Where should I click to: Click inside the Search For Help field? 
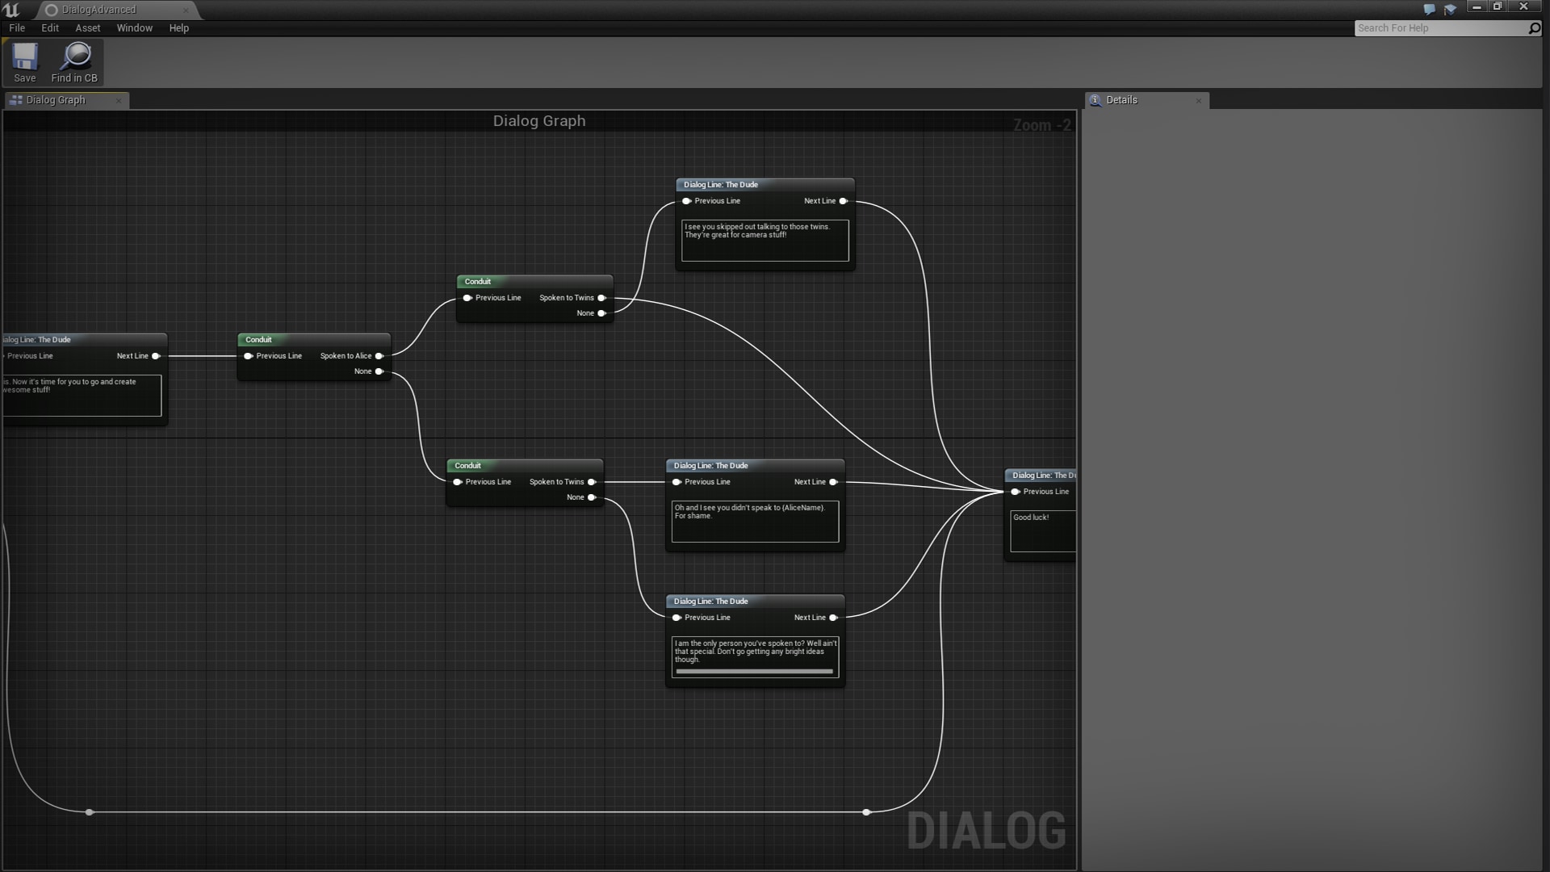coord(1437,27)
